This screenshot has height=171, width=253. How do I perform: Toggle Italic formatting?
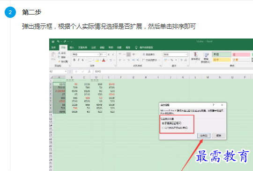(x=79, y=60)
